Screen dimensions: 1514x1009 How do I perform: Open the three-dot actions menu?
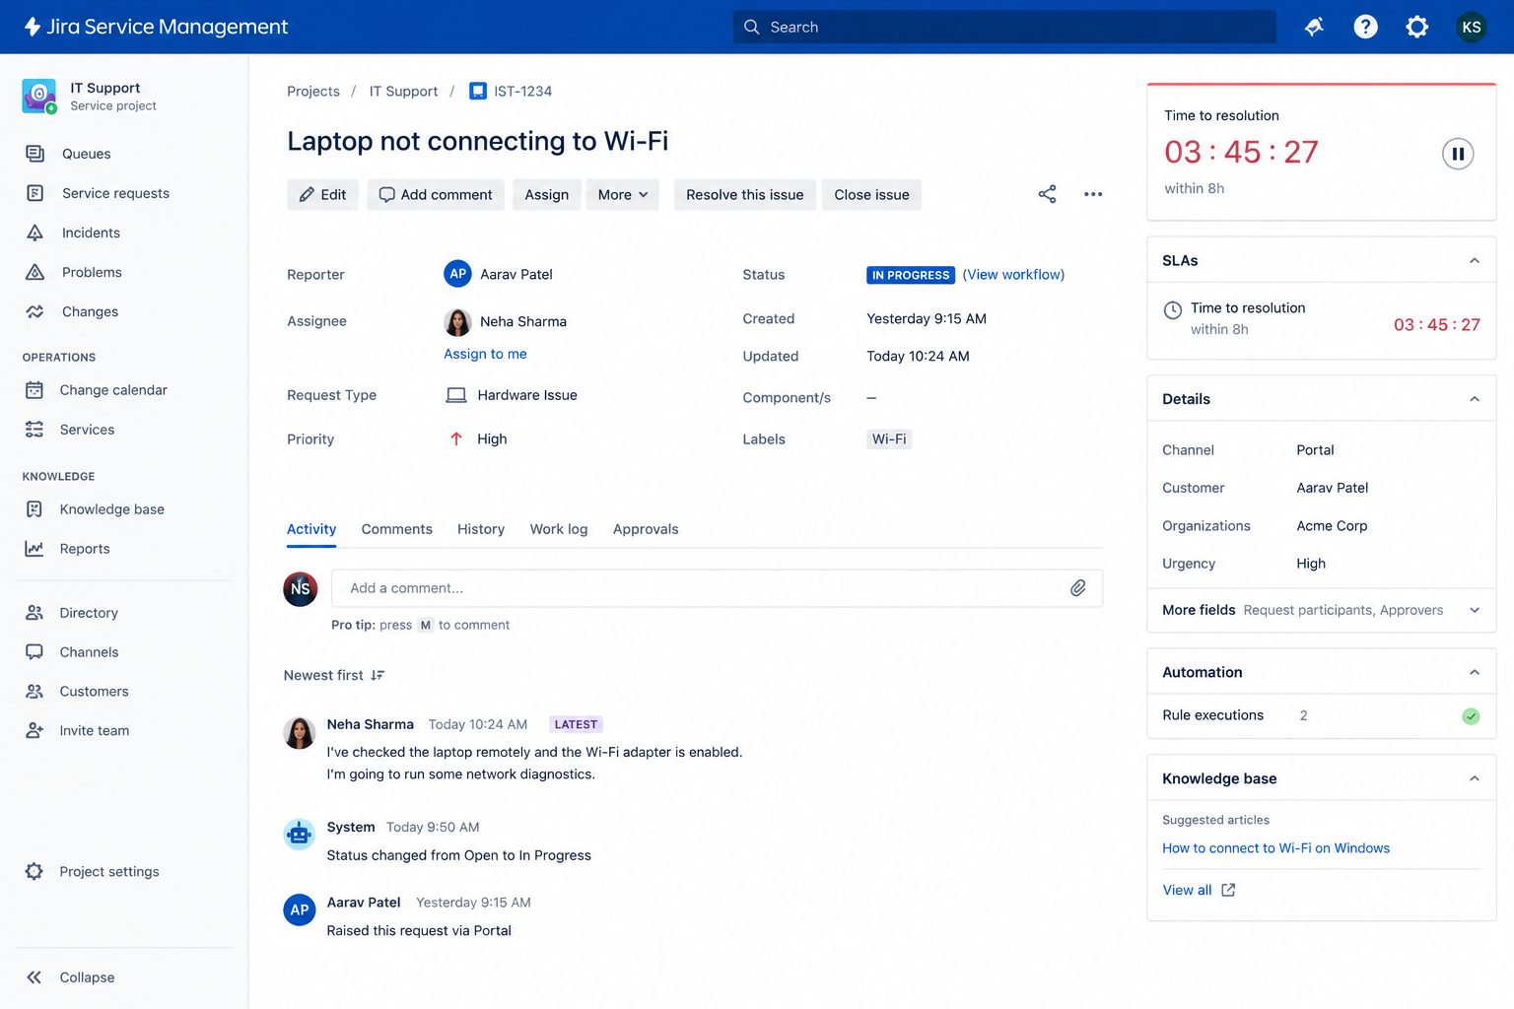click(x=1092, y=194)
